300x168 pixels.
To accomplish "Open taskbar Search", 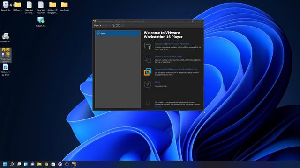I will [12, 164].
